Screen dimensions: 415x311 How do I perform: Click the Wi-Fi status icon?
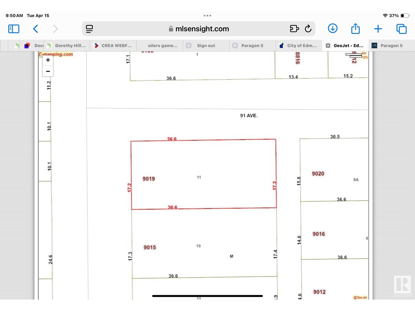385,16
